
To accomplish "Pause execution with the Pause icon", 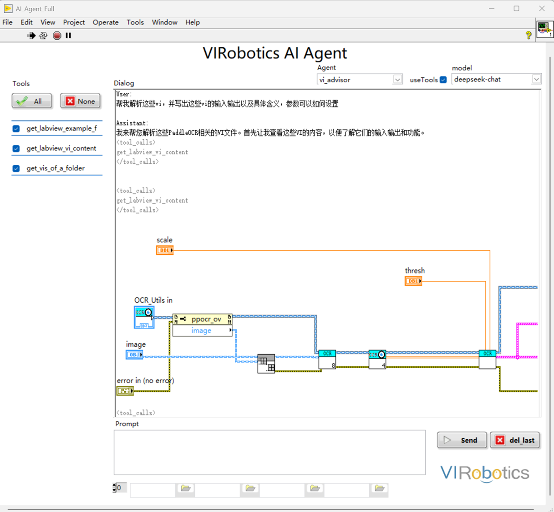I will [68, 35].
